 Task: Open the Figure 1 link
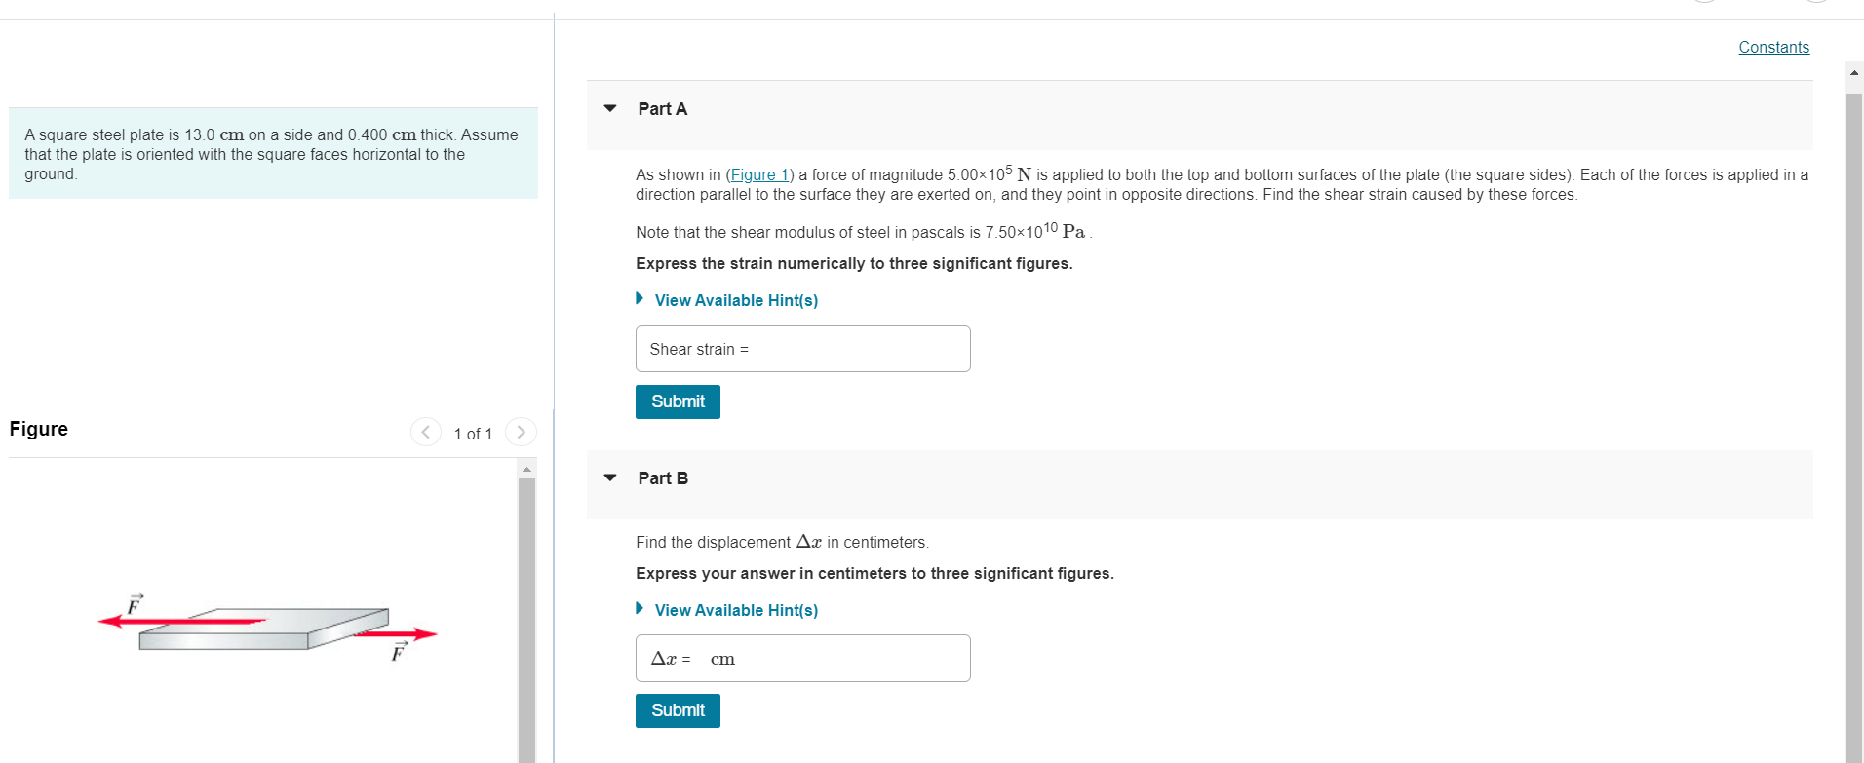[x=759, y=174]
